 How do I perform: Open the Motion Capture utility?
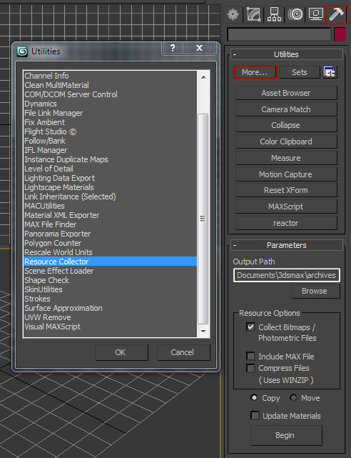(x=286, y=174)
